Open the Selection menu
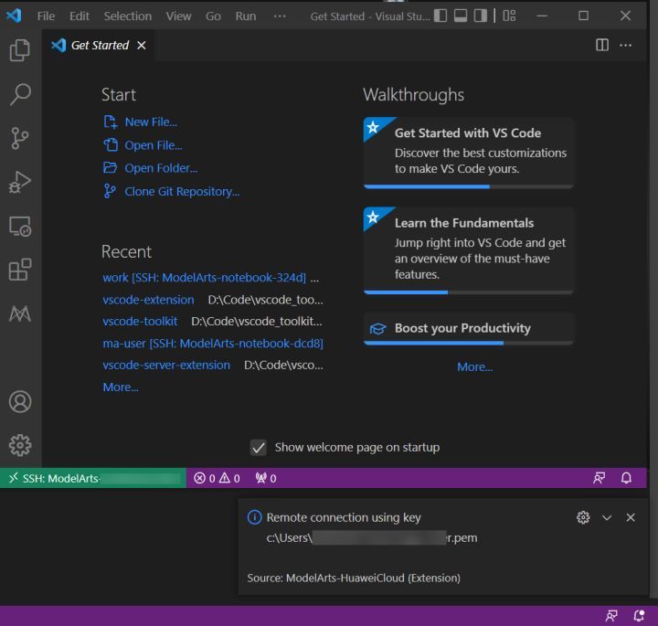The width and height of the screenshot is (658, 626). [x=128, y=16]
